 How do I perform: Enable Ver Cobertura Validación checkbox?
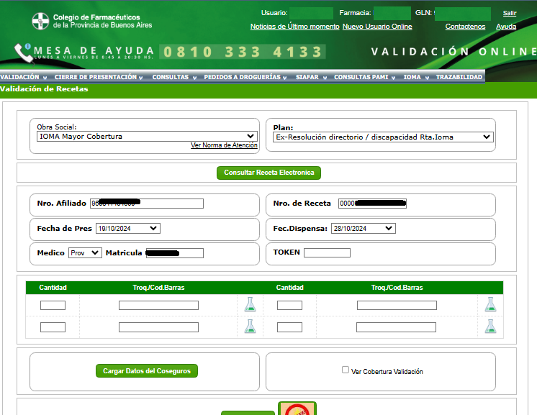coord(346,370)
